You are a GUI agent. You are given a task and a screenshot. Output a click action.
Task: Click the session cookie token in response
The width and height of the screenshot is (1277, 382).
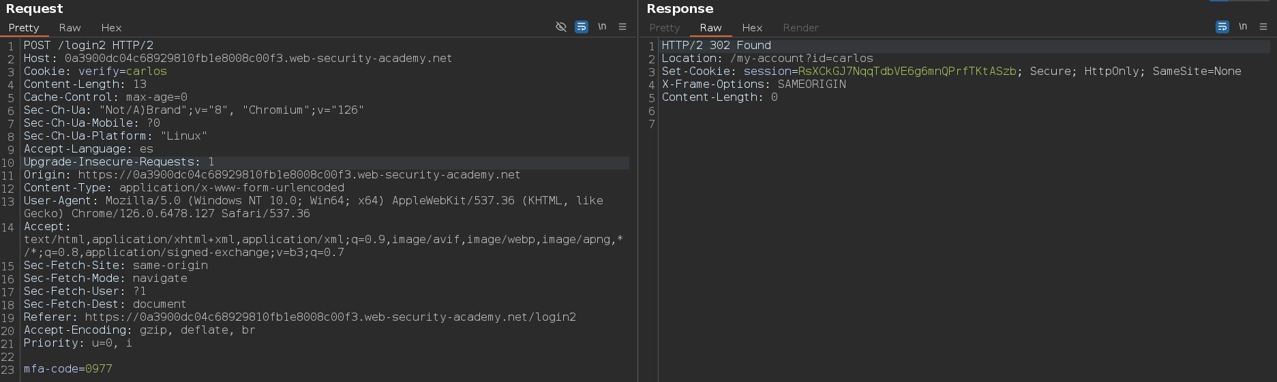tap(907, 71)
